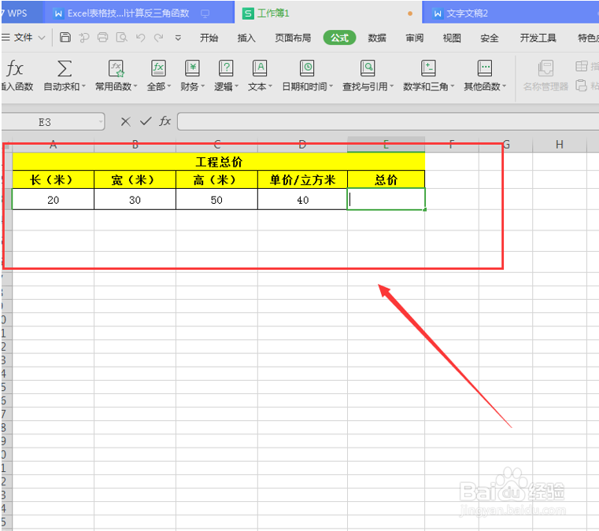Image resolution: width=599 pixels, height=531 pixels.
Task: Click the 长（米） header cell
Action: (53, 179)
